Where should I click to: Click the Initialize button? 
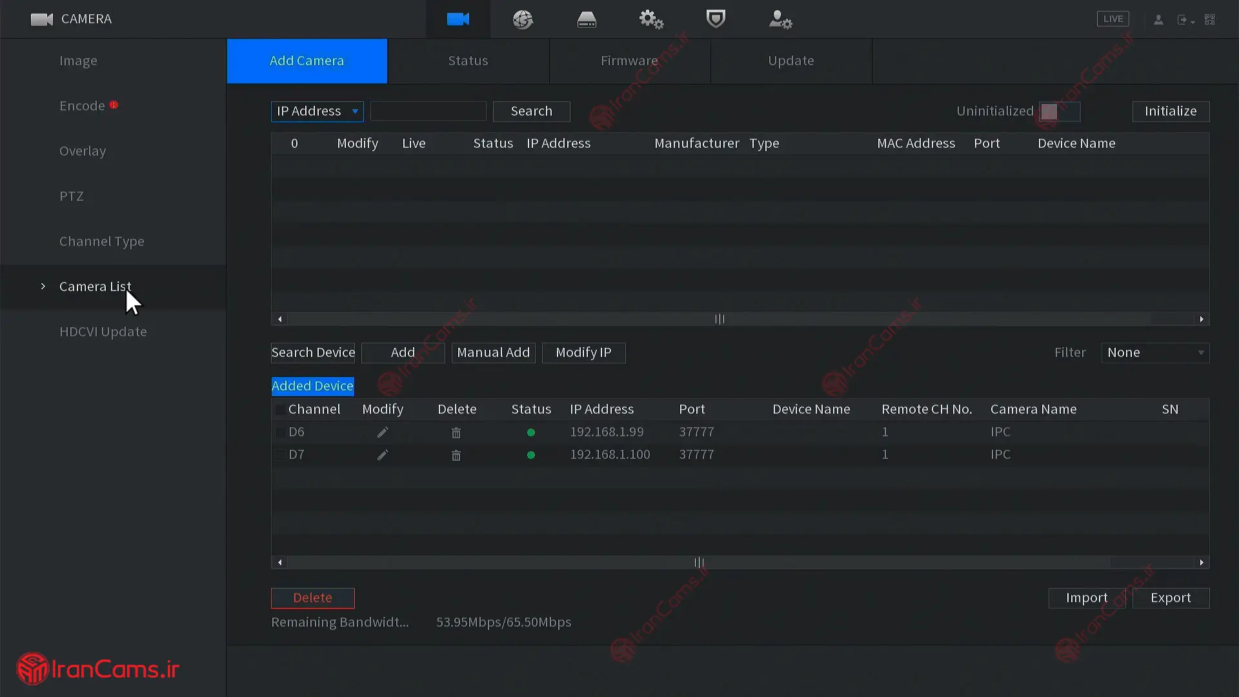coord(1171,111)
